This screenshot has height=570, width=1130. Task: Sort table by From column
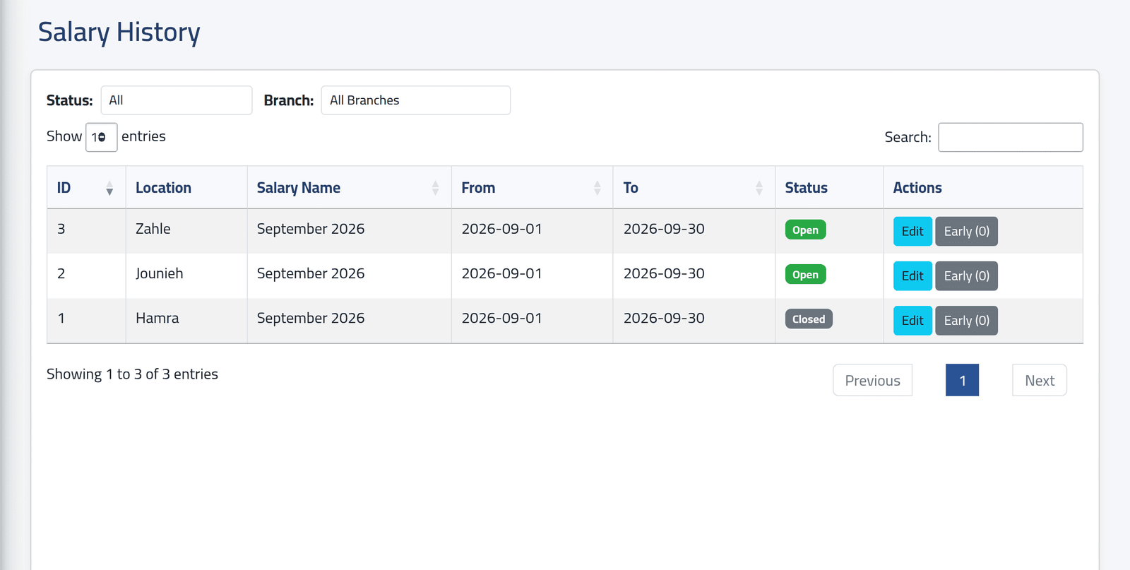click(532, 188)
